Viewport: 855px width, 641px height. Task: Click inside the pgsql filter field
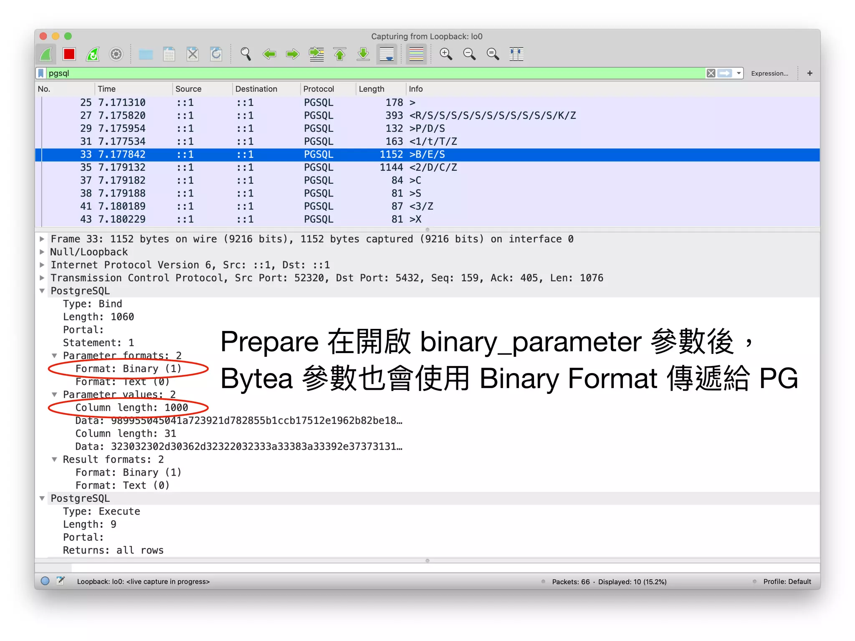coord(375,73)
